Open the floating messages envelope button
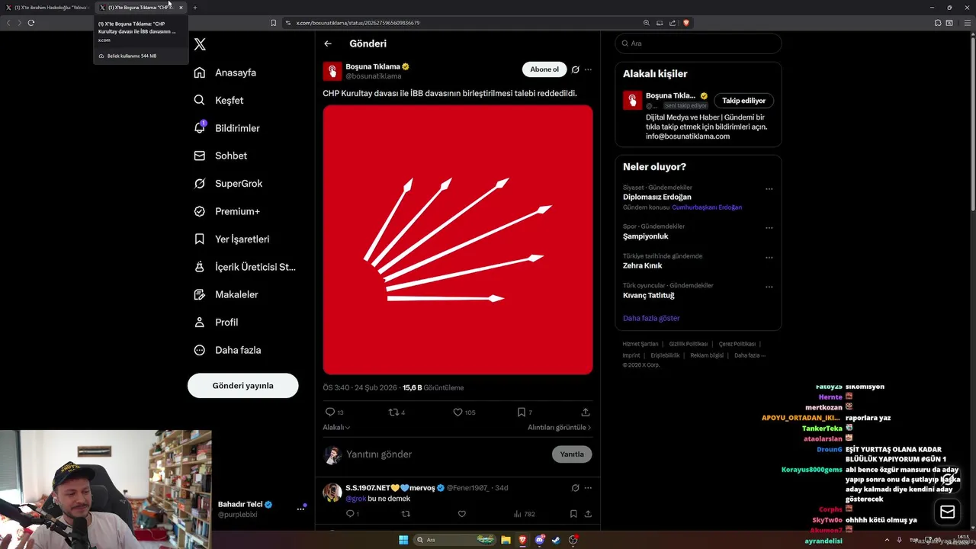 948,512
